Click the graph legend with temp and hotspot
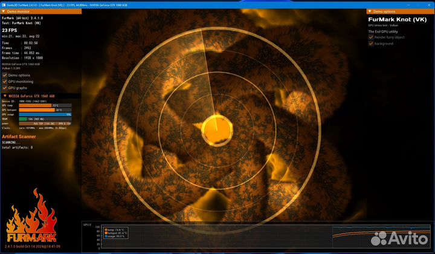The image size is (435, 254). pos(117,233)
